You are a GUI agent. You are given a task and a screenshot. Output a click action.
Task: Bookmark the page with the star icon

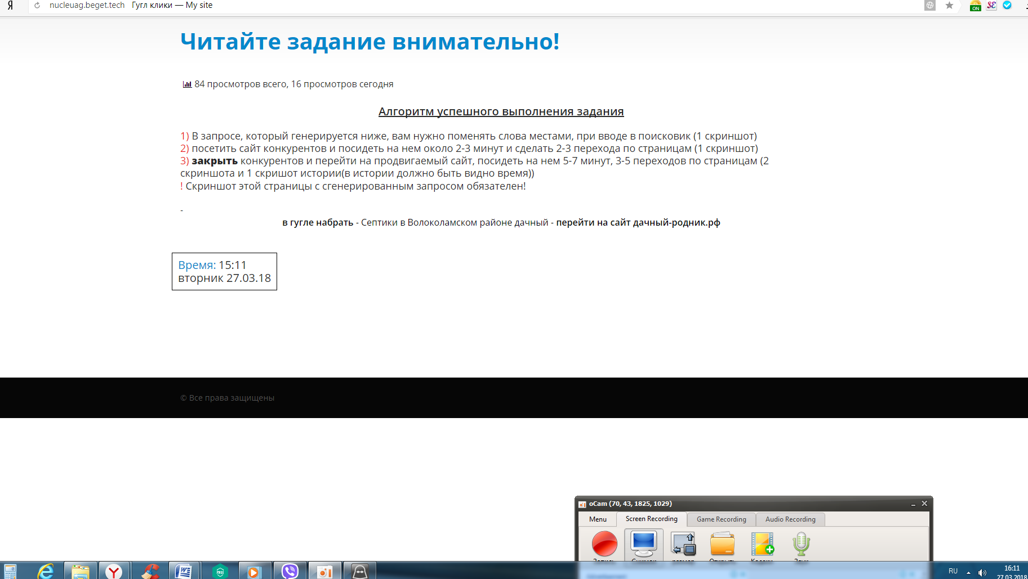[949, 6]
